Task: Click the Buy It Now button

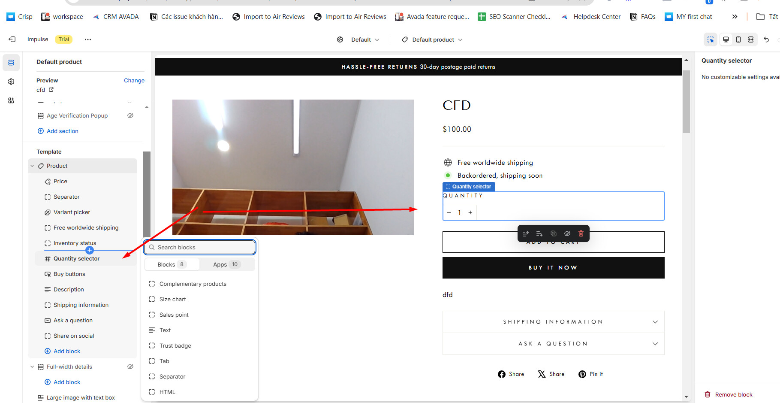Action: [x=554, y=268]
